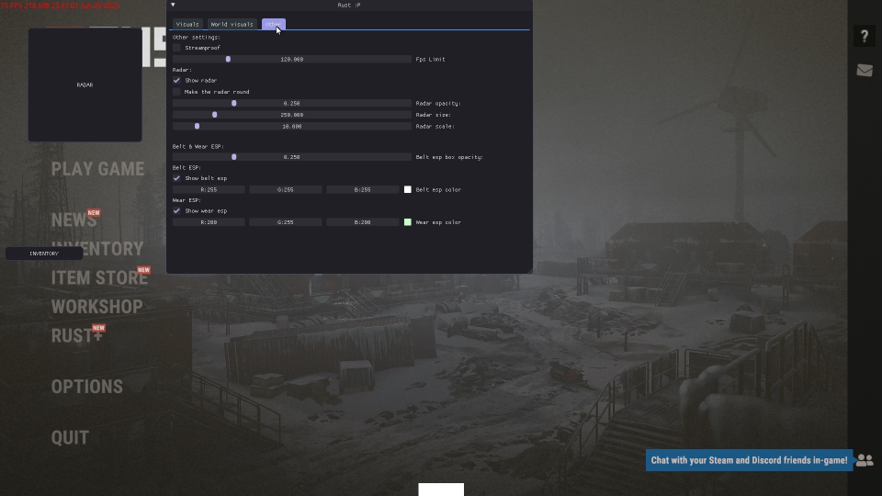Screen dimensions: 882x496
Task: Open OPTIONS in the main menu
Action: click(x=86, y=387)
